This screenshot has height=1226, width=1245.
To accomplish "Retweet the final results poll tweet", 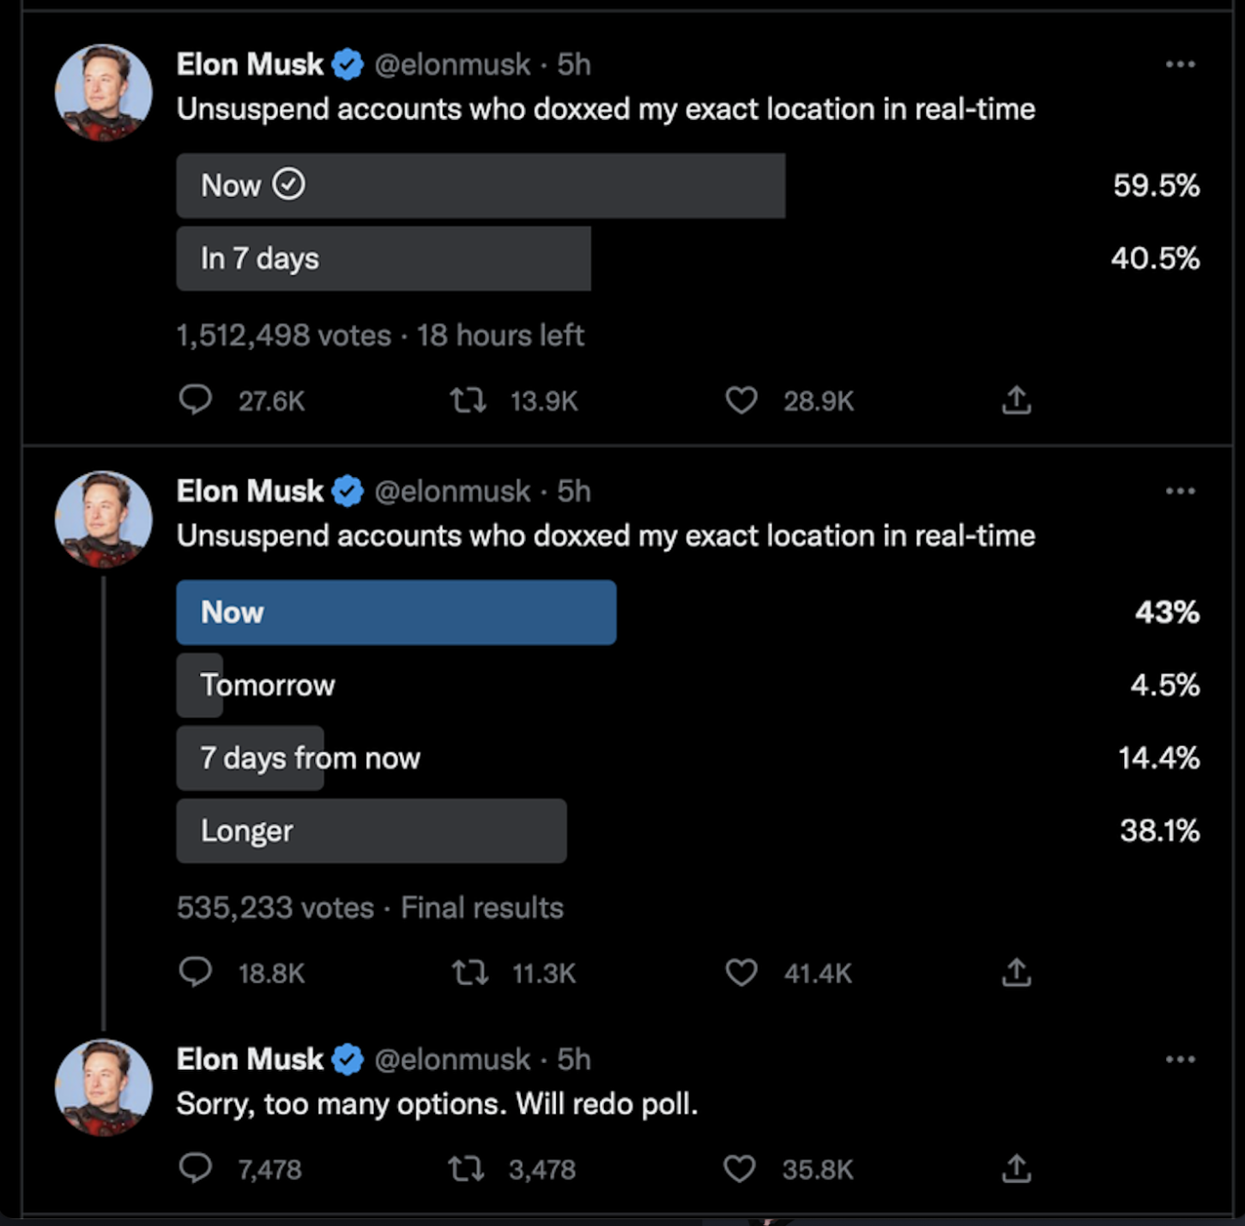I will 469,972.
